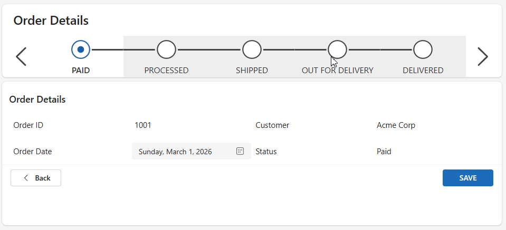Click the DELIVERED stage label

(423, 71)
